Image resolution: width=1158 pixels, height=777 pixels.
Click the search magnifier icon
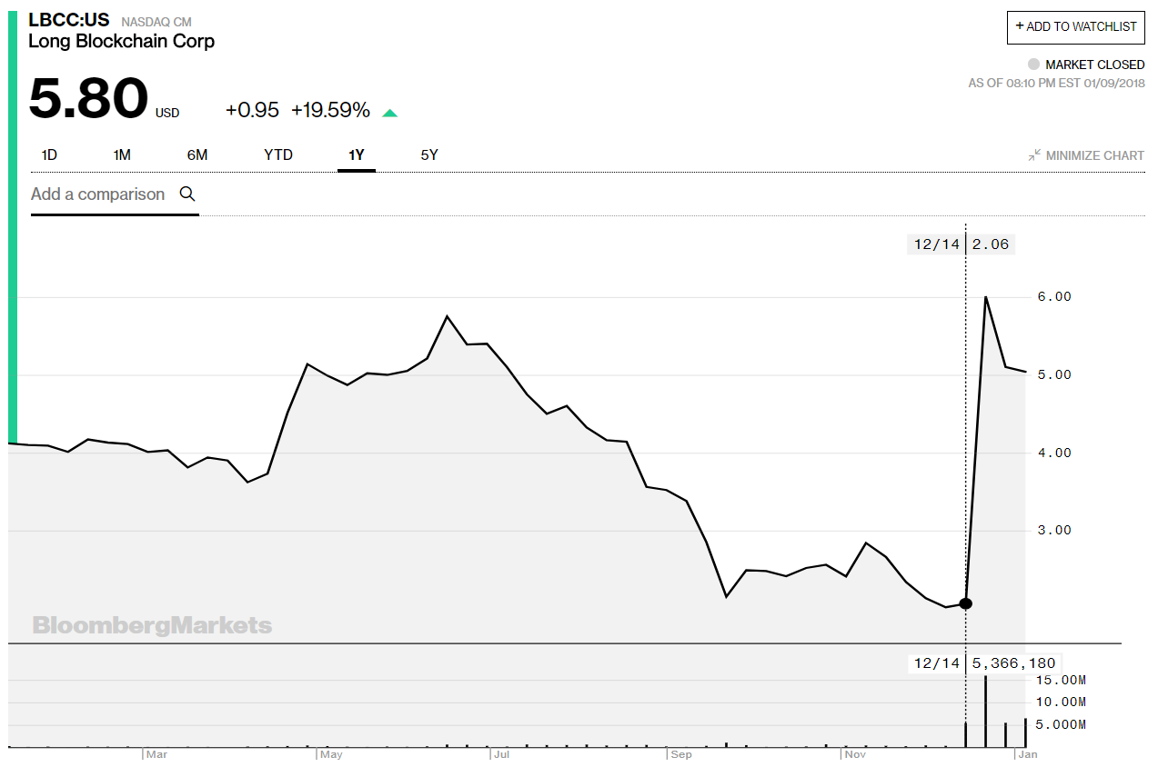pyautogui.click(x=187, y=194)
